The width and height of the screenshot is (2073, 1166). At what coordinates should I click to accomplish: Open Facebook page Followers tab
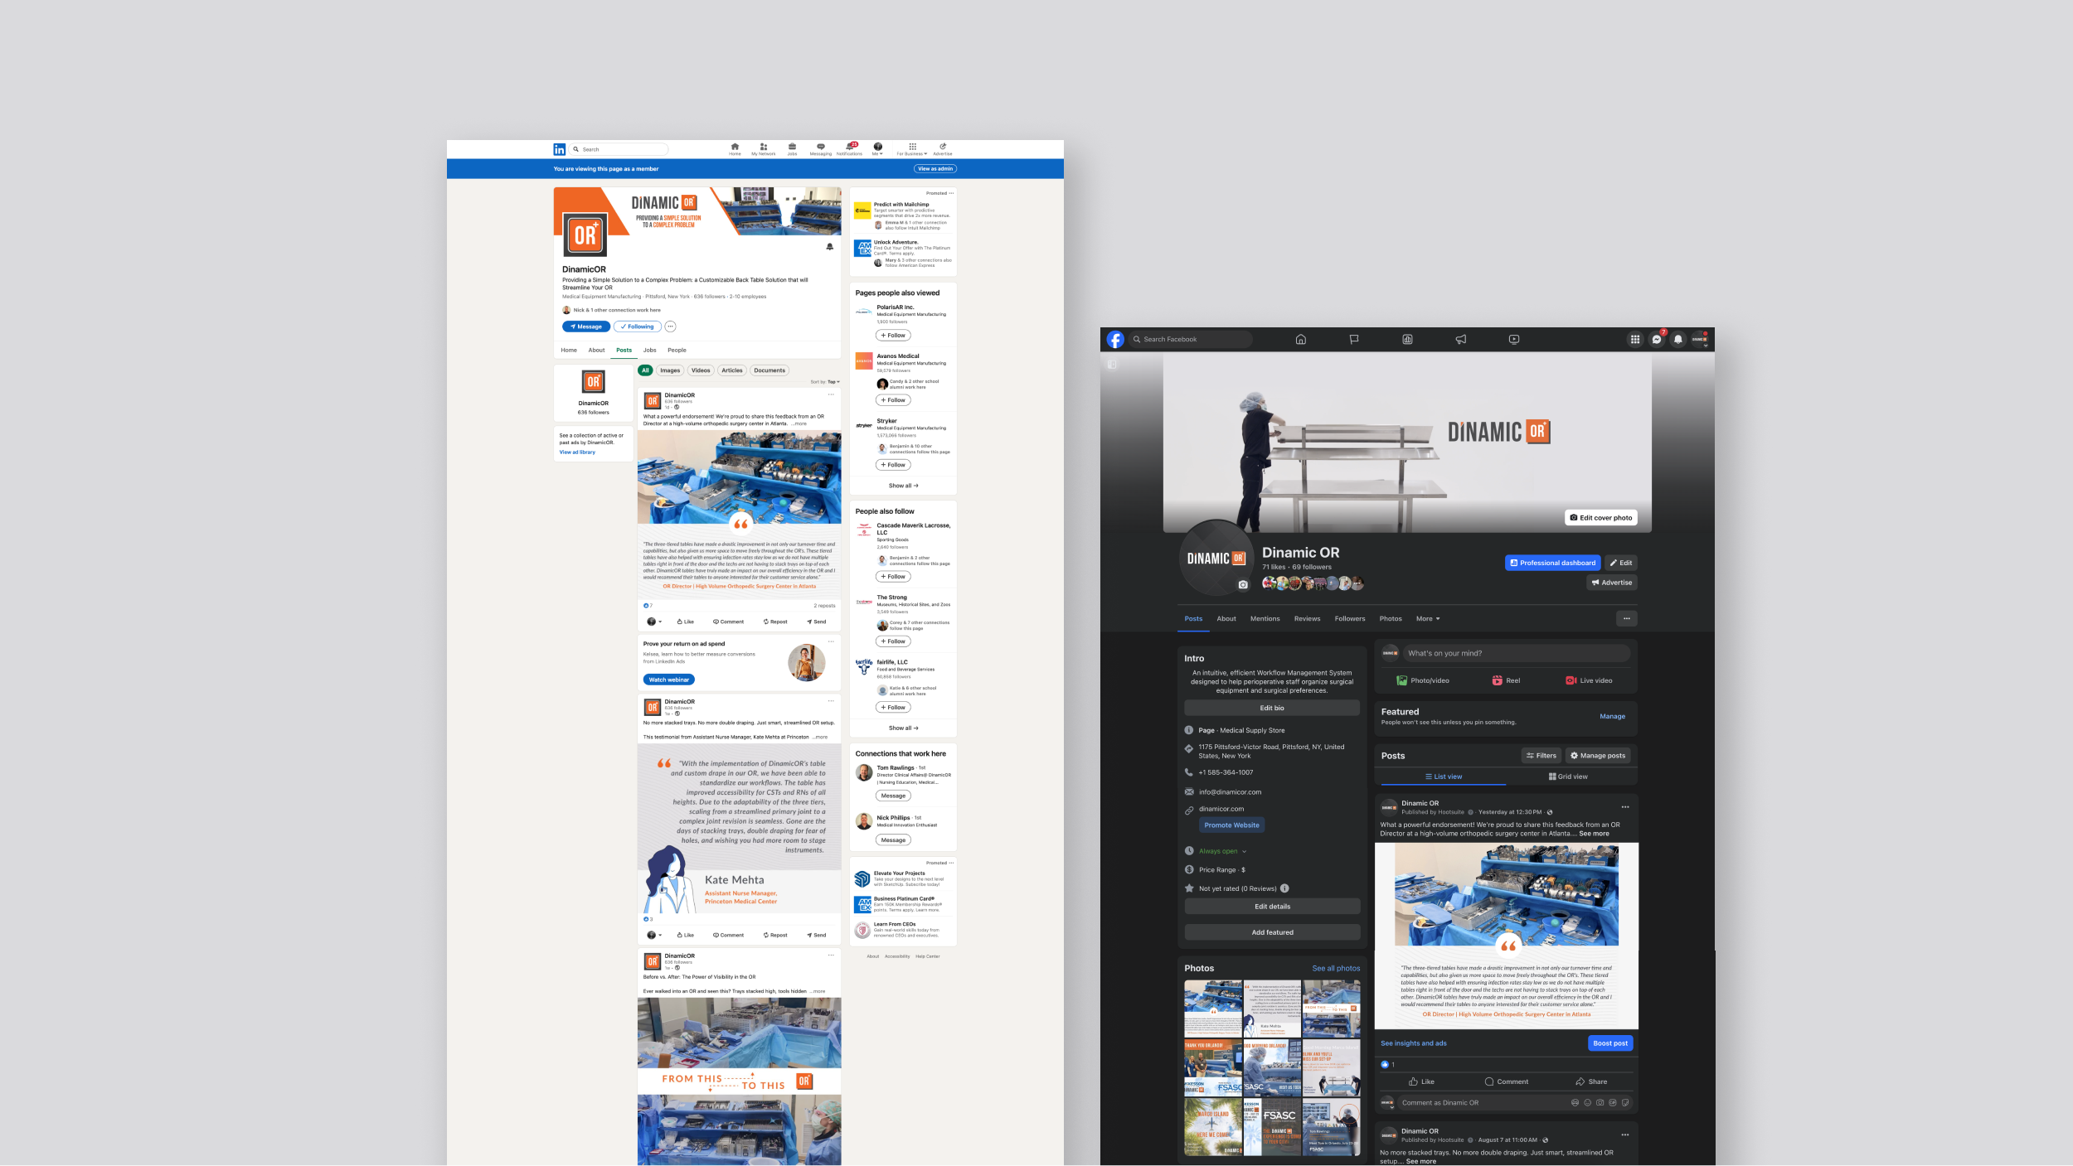coord(1349,618)
